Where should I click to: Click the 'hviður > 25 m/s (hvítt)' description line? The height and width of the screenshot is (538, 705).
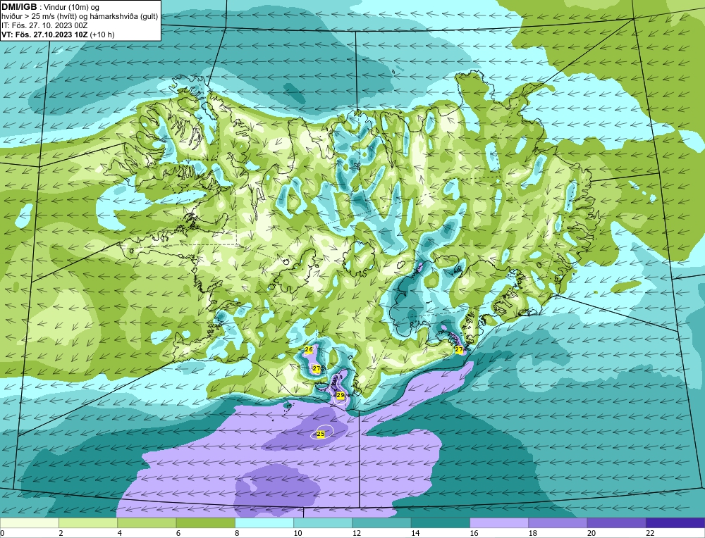[x=80, y=17]
